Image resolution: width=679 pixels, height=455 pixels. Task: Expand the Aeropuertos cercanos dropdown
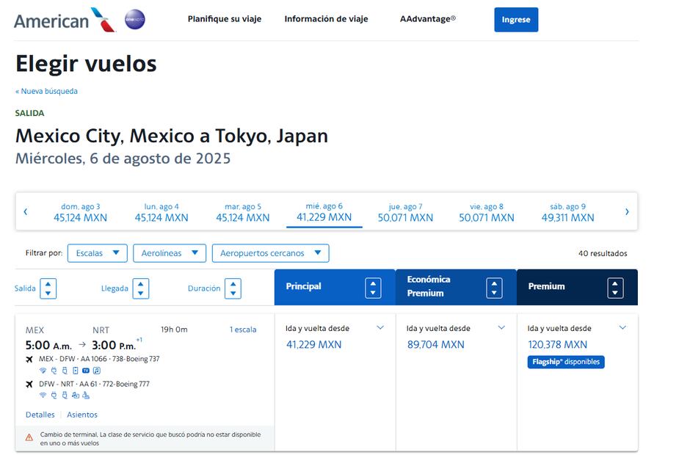270,252
